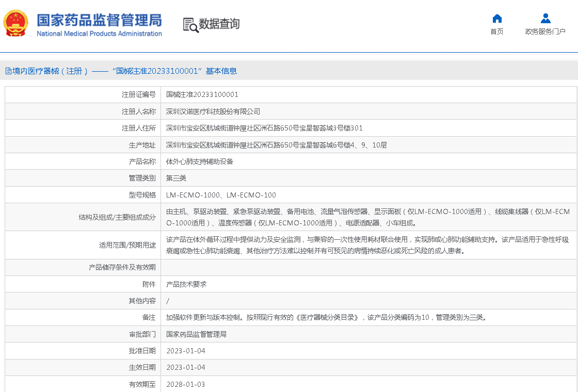The height and width of the screenshot is (392, 578).
Task: Click the small document icon before 境内医疗器械
Action: [8, 71]
